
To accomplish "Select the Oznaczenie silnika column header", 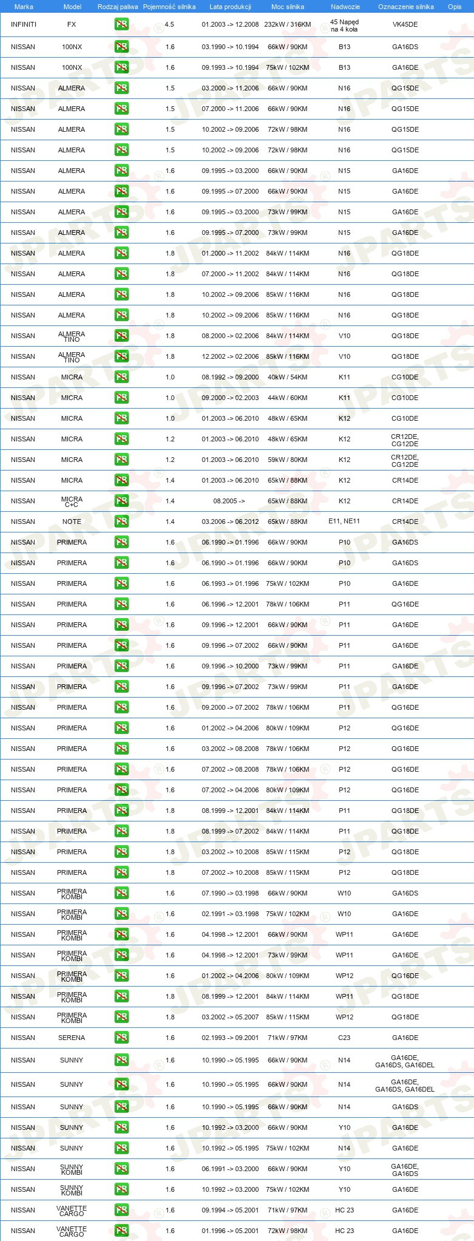I will 406,7.
